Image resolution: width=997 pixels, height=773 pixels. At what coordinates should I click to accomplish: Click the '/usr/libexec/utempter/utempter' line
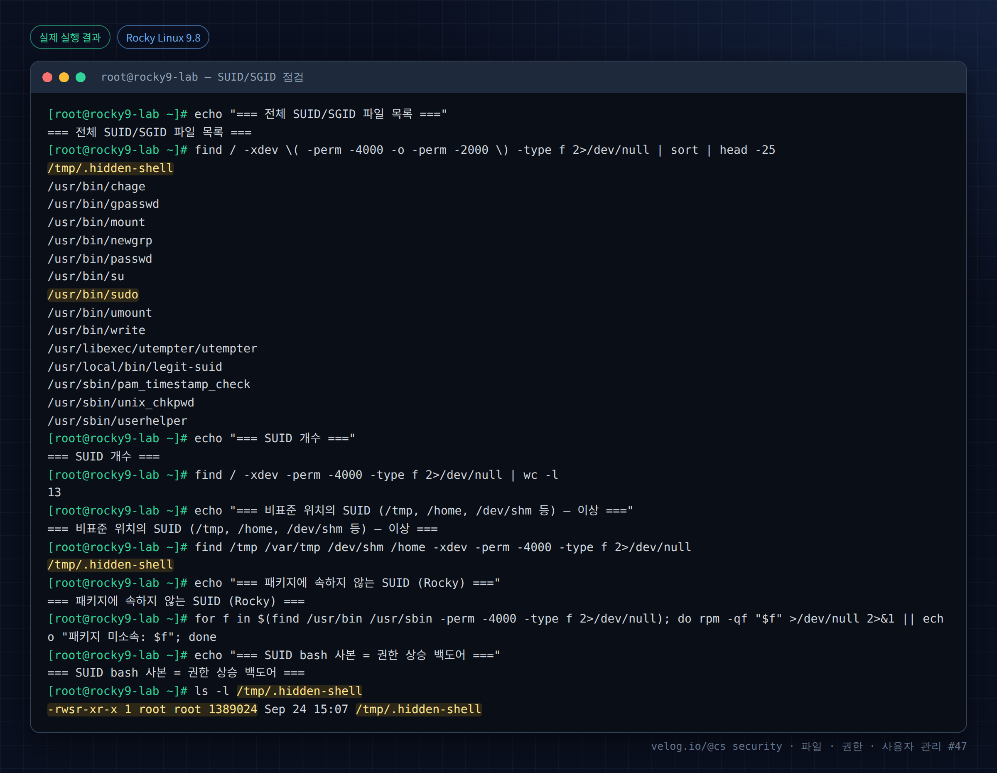[152, 348]
